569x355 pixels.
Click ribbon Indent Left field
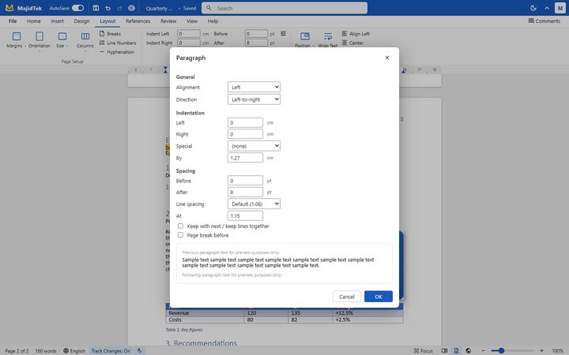pos(188,34)
